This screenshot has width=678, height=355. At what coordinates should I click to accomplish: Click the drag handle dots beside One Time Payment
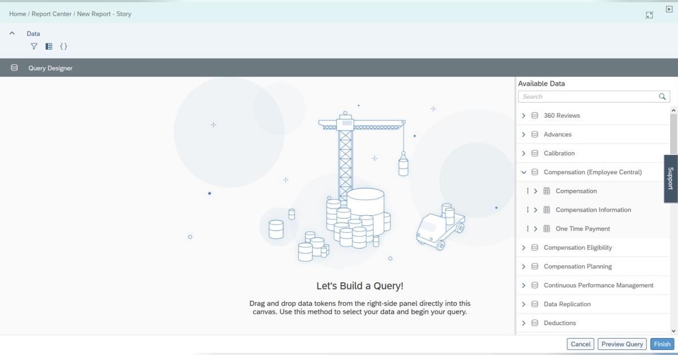tap(528, 229)
